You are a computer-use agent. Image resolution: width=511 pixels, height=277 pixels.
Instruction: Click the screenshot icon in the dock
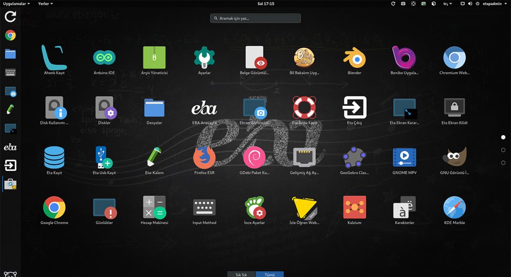pos(11,92)
